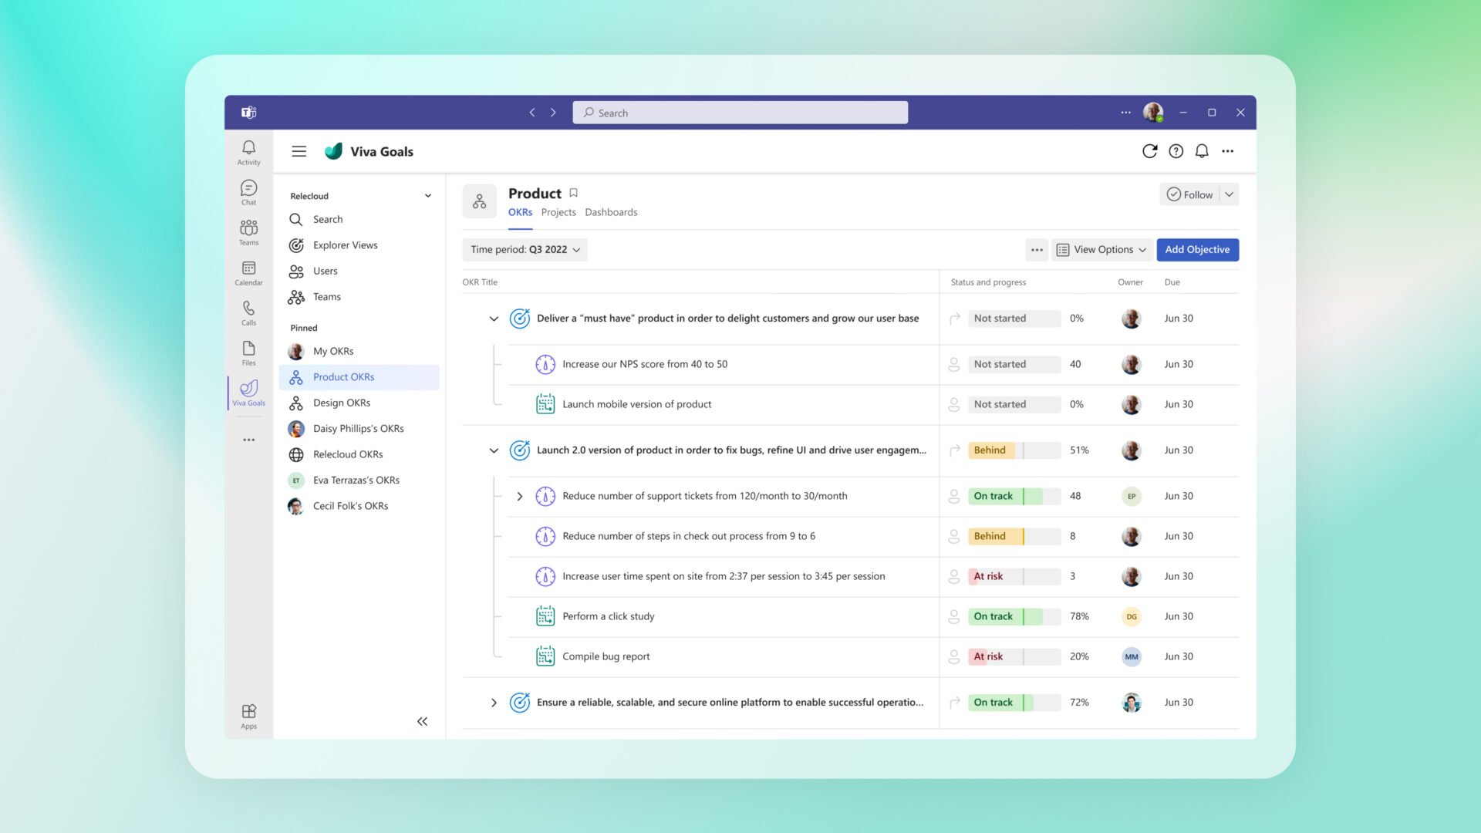
Task: Collapse the Launch 2.0 version objective
Action: coord(494,450)
